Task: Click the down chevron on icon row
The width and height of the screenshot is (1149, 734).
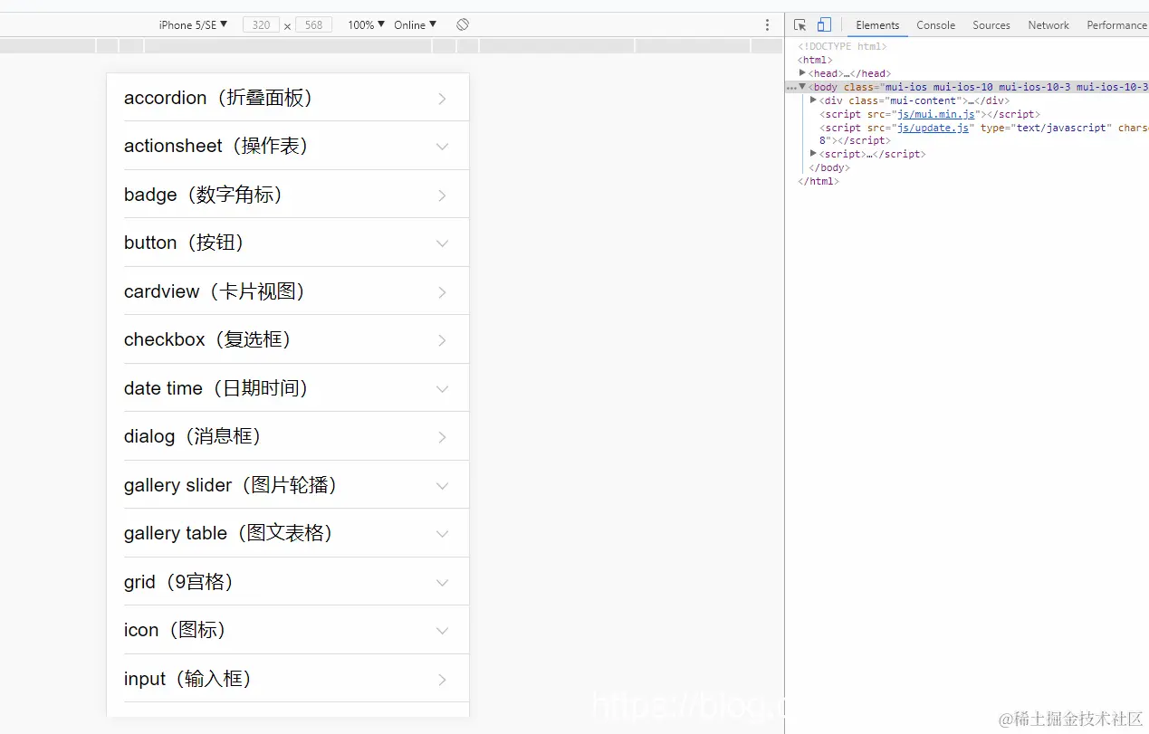Action: click(442, 631)
